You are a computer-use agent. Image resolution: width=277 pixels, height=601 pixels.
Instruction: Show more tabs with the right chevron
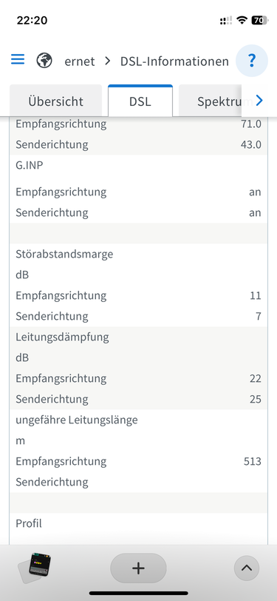tap(259, 101)
